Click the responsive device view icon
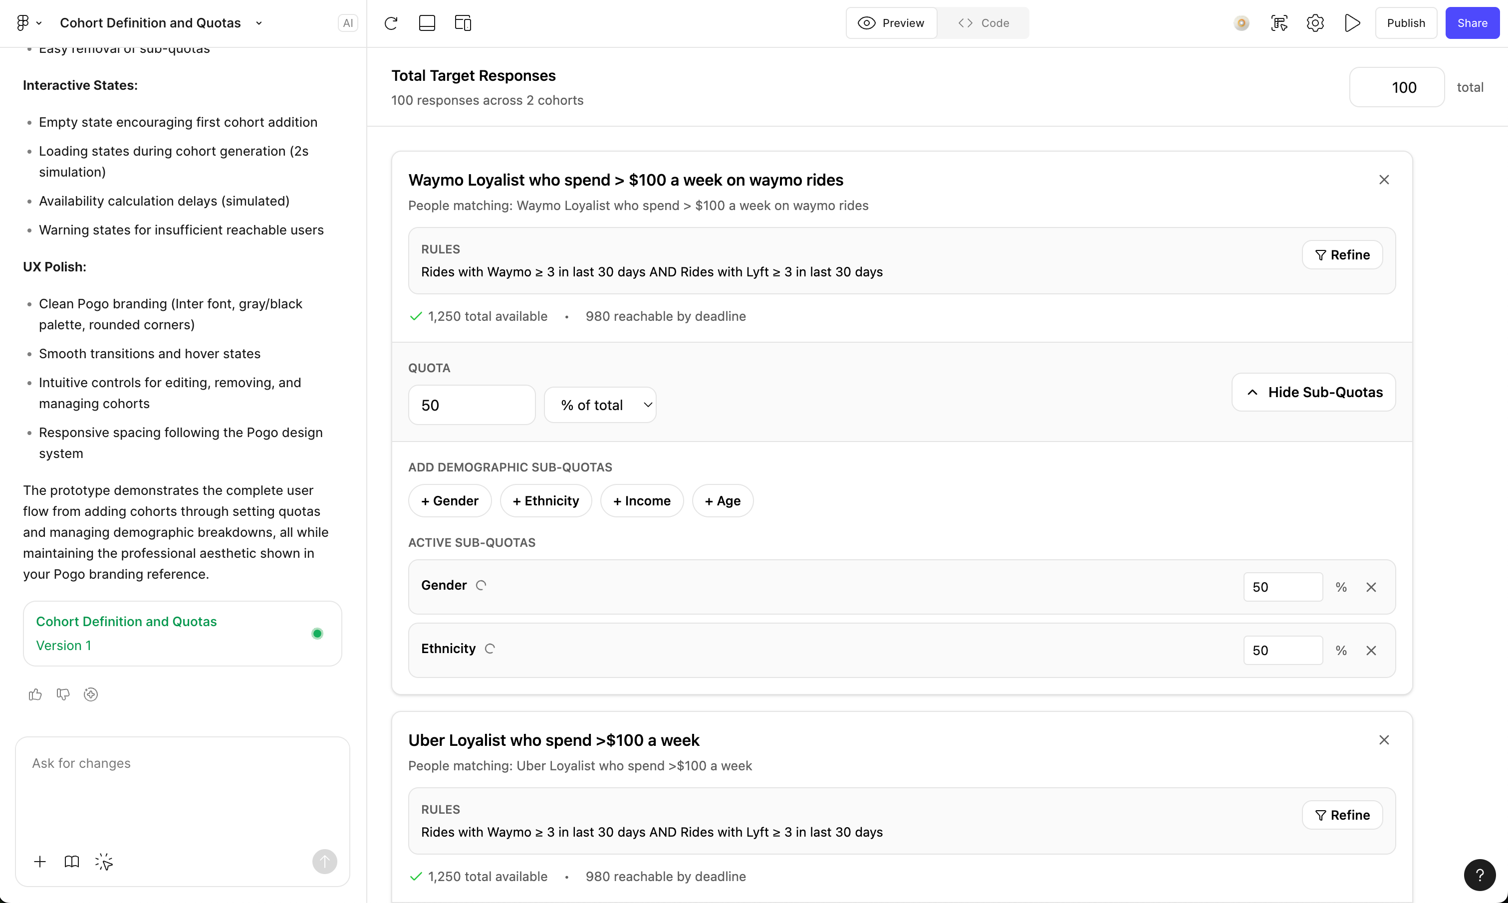 [x=463, y=23]
